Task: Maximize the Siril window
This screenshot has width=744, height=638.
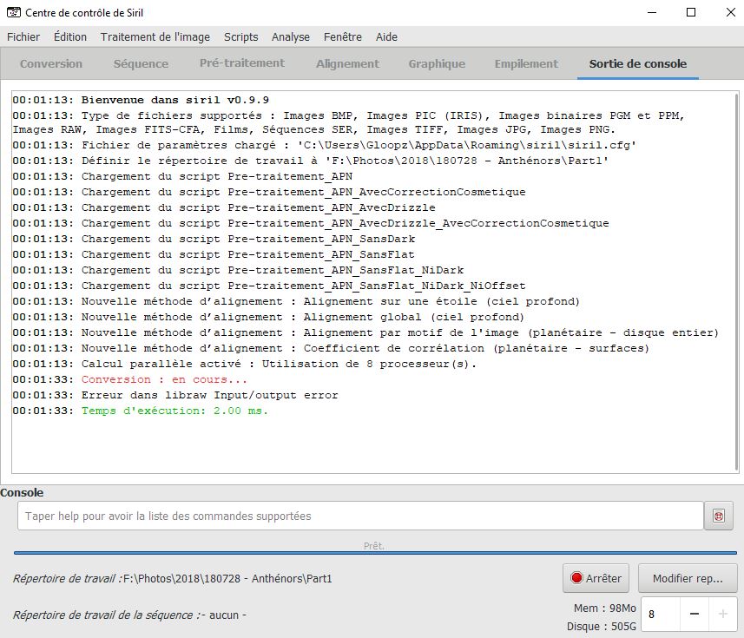Action: pos(691,12)
